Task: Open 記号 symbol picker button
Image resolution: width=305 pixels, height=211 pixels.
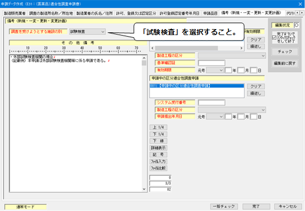Action: point(158,154)
